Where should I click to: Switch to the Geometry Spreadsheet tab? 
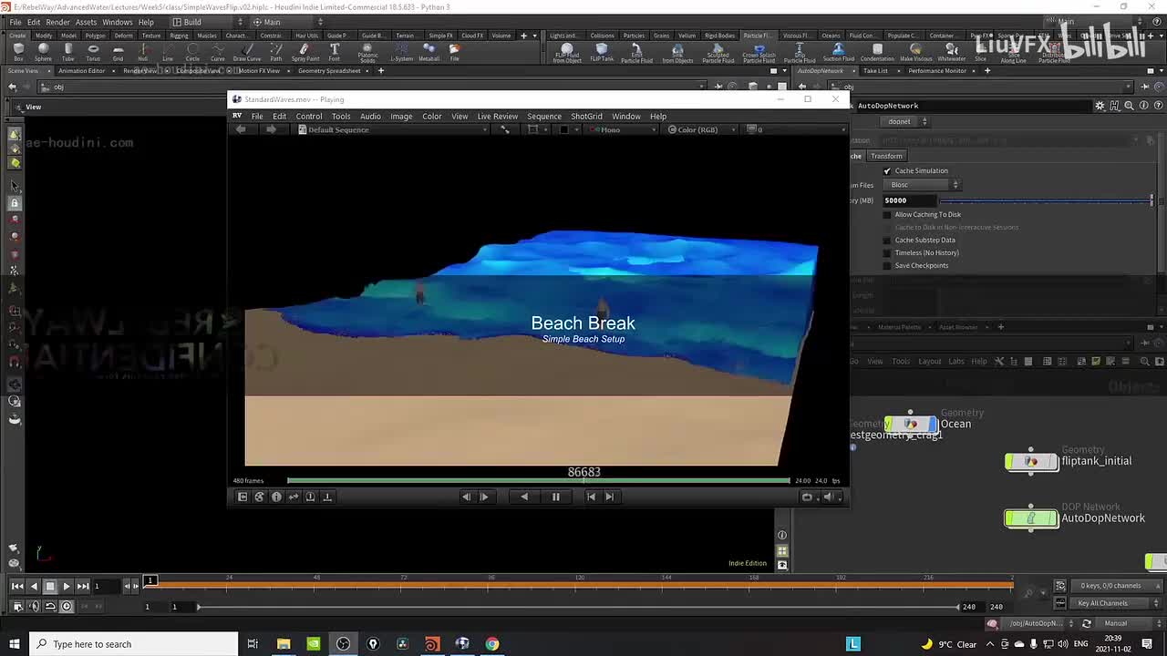coord(329,70)
